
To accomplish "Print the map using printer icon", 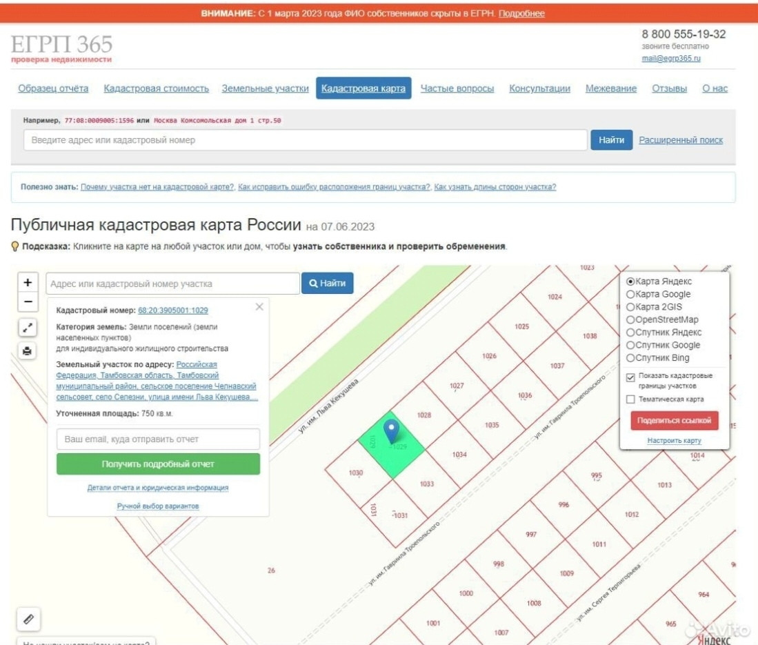I will [28, 350].
